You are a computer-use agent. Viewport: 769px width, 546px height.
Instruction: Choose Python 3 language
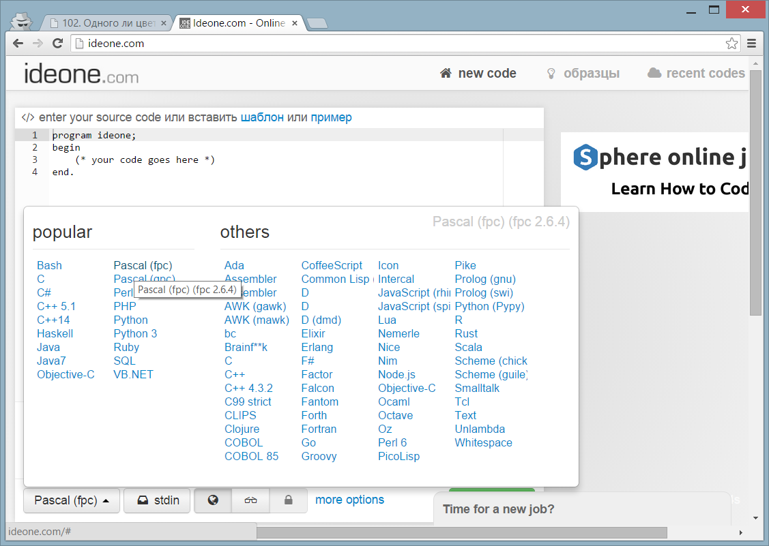click(135, 334)
